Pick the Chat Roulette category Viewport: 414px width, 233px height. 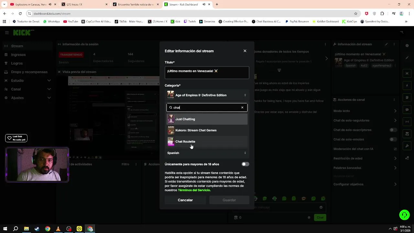pos(207,141)
